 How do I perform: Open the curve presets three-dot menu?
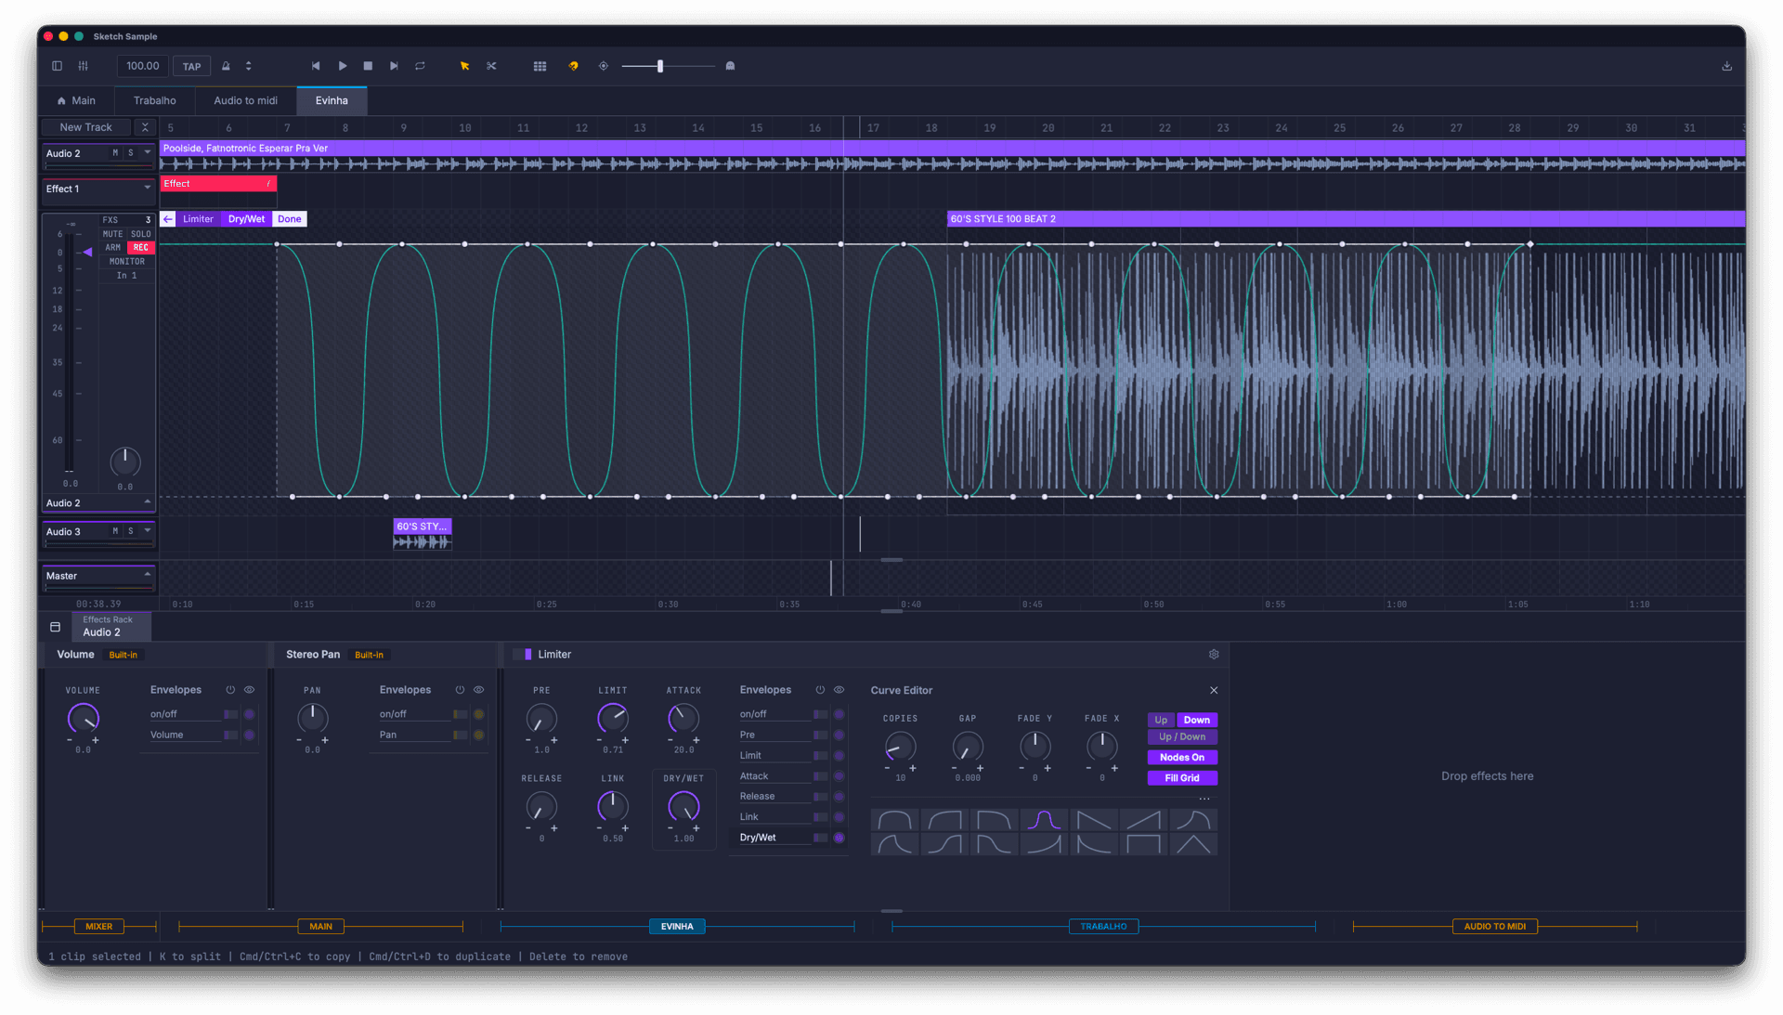coord(1204,799)
